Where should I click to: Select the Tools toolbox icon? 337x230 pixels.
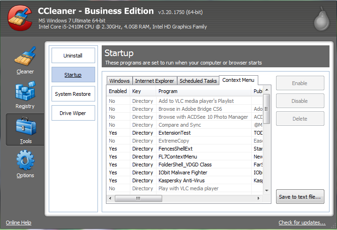point(26,127)
